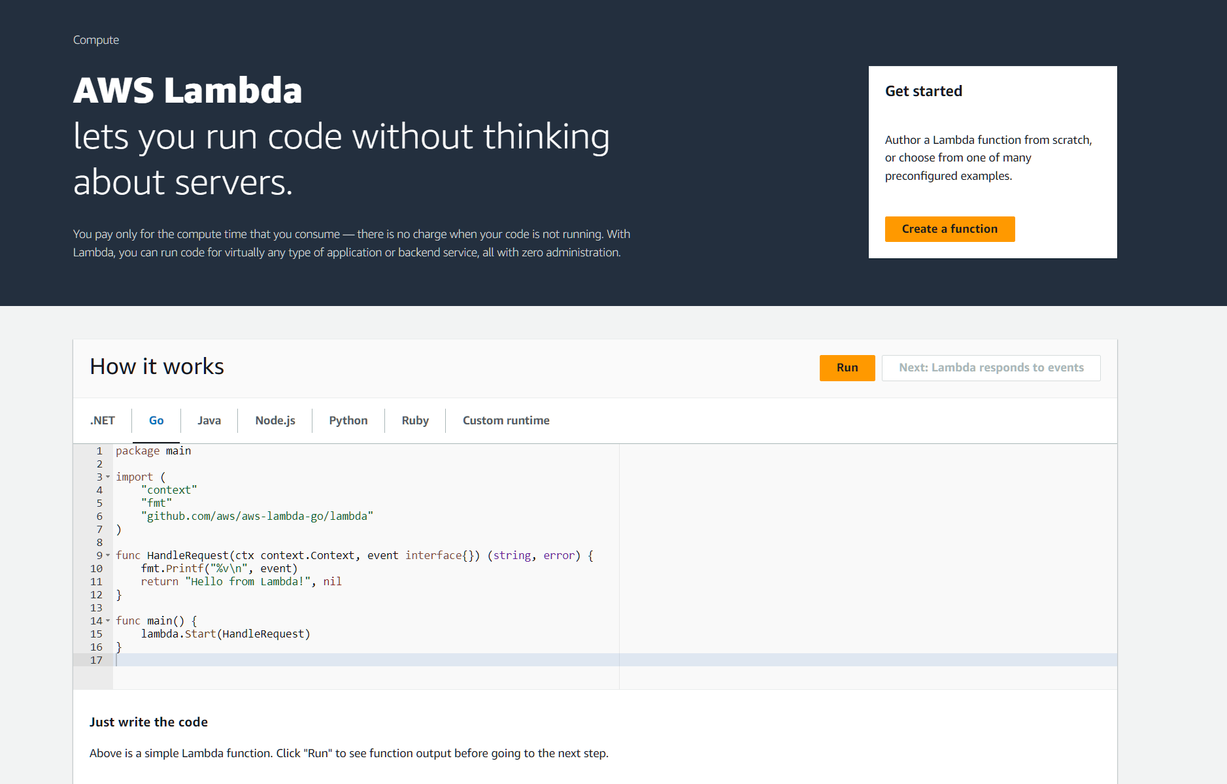This screenshot has width=1227, height=784.
Task: Collapse the main function on line 14
Action: (108, 621)
